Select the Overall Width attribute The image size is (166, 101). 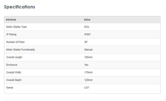14,73
